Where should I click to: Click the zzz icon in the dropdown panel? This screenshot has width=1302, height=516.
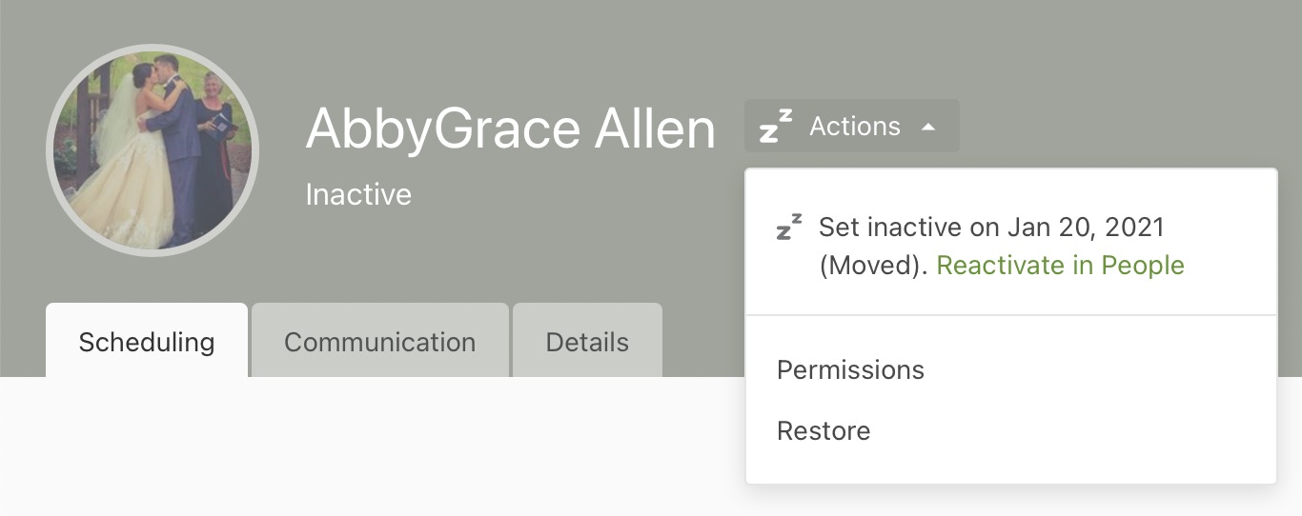coord(788,227)
